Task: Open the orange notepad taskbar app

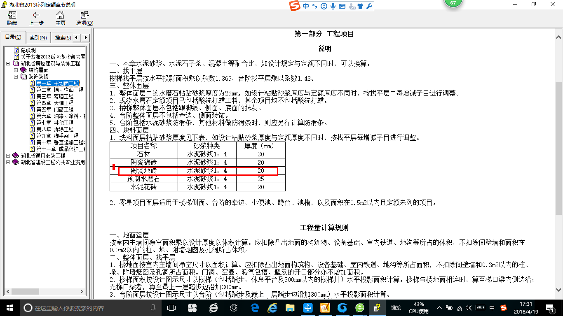Action: (x=325, y=308)
